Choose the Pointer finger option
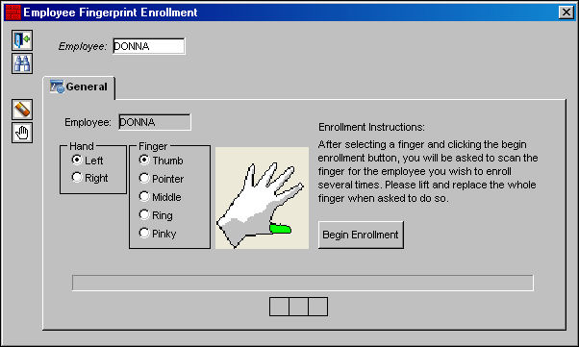 pyautogui.click(x=144, y=178)
